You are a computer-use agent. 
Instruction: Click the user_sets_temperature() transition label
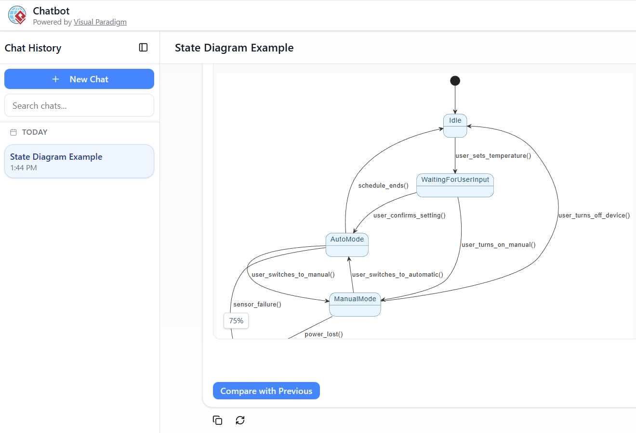[493, 155]
